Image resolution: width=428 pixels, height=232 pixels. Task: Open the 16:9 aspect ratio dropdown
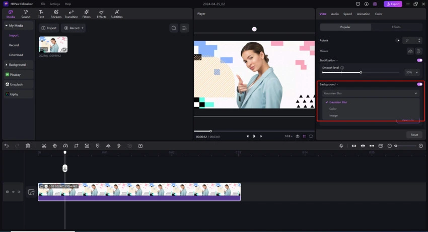[288, 136]
